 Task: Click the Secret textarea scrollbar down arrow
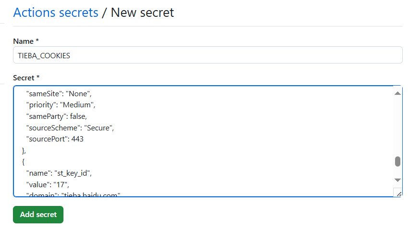click(397, 180)
